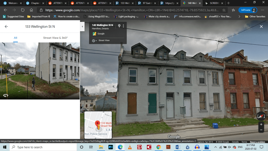Click the InPrivate profile button
The height and width of the screenshot is (151, 268).
click(247, 10)
